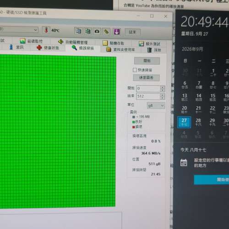Select day 29 in the calendar
The image size is (229, 229).
tap(212, 122)
